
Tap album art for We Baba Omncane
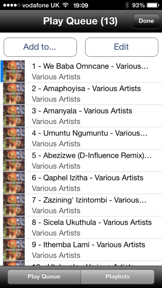click(14, 71)
